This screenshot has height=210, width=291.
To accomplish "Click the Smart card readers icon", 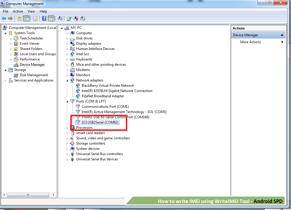I will pos(72,133).
